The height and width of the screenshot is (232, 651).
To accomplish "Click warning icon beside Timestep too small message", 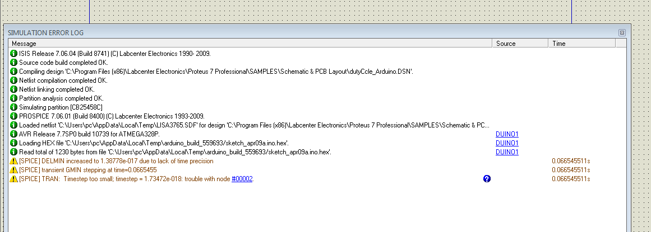I will [x=13, y=179].
